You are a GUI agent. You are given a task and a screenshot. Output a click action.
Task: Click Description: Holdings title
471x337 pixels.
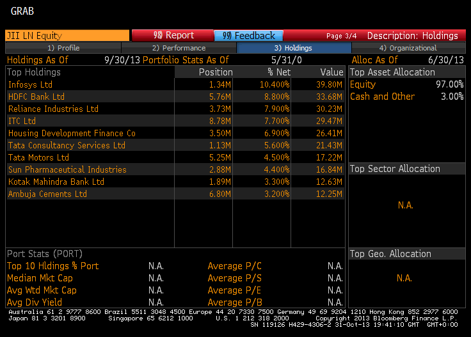[x=412, y=36]
